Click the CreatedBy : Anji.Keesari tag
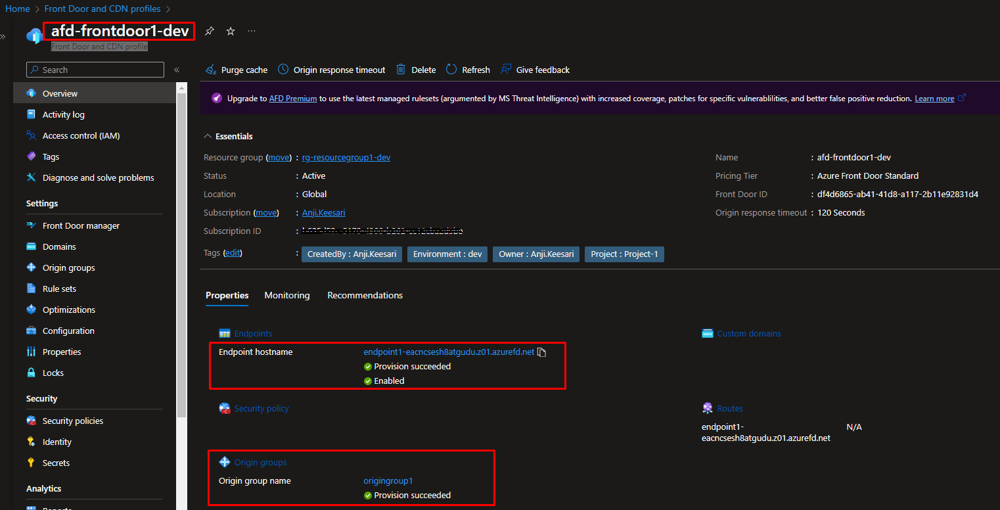The height and width of the screenshot is (510, 1000). tap(352, 254)
